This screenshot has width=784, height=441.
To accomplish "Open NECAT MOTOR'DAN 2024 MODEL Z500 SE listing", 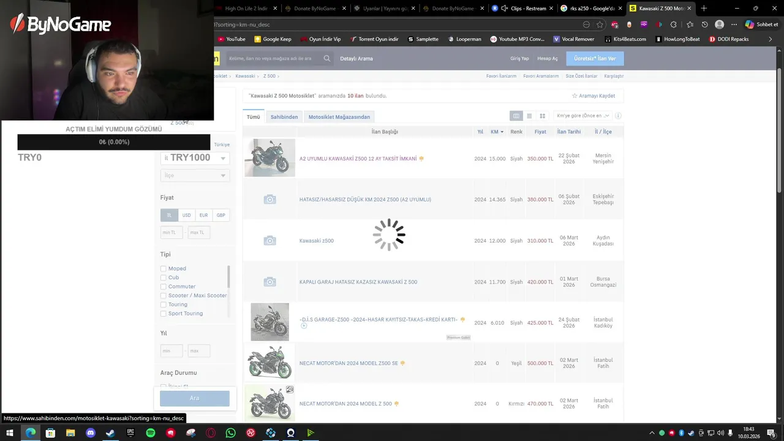I will coord(349,363).
